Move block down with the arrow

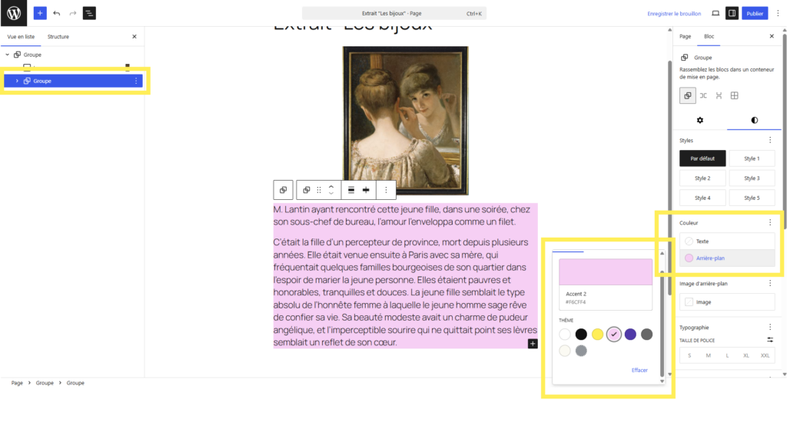[x=331, y=193]
